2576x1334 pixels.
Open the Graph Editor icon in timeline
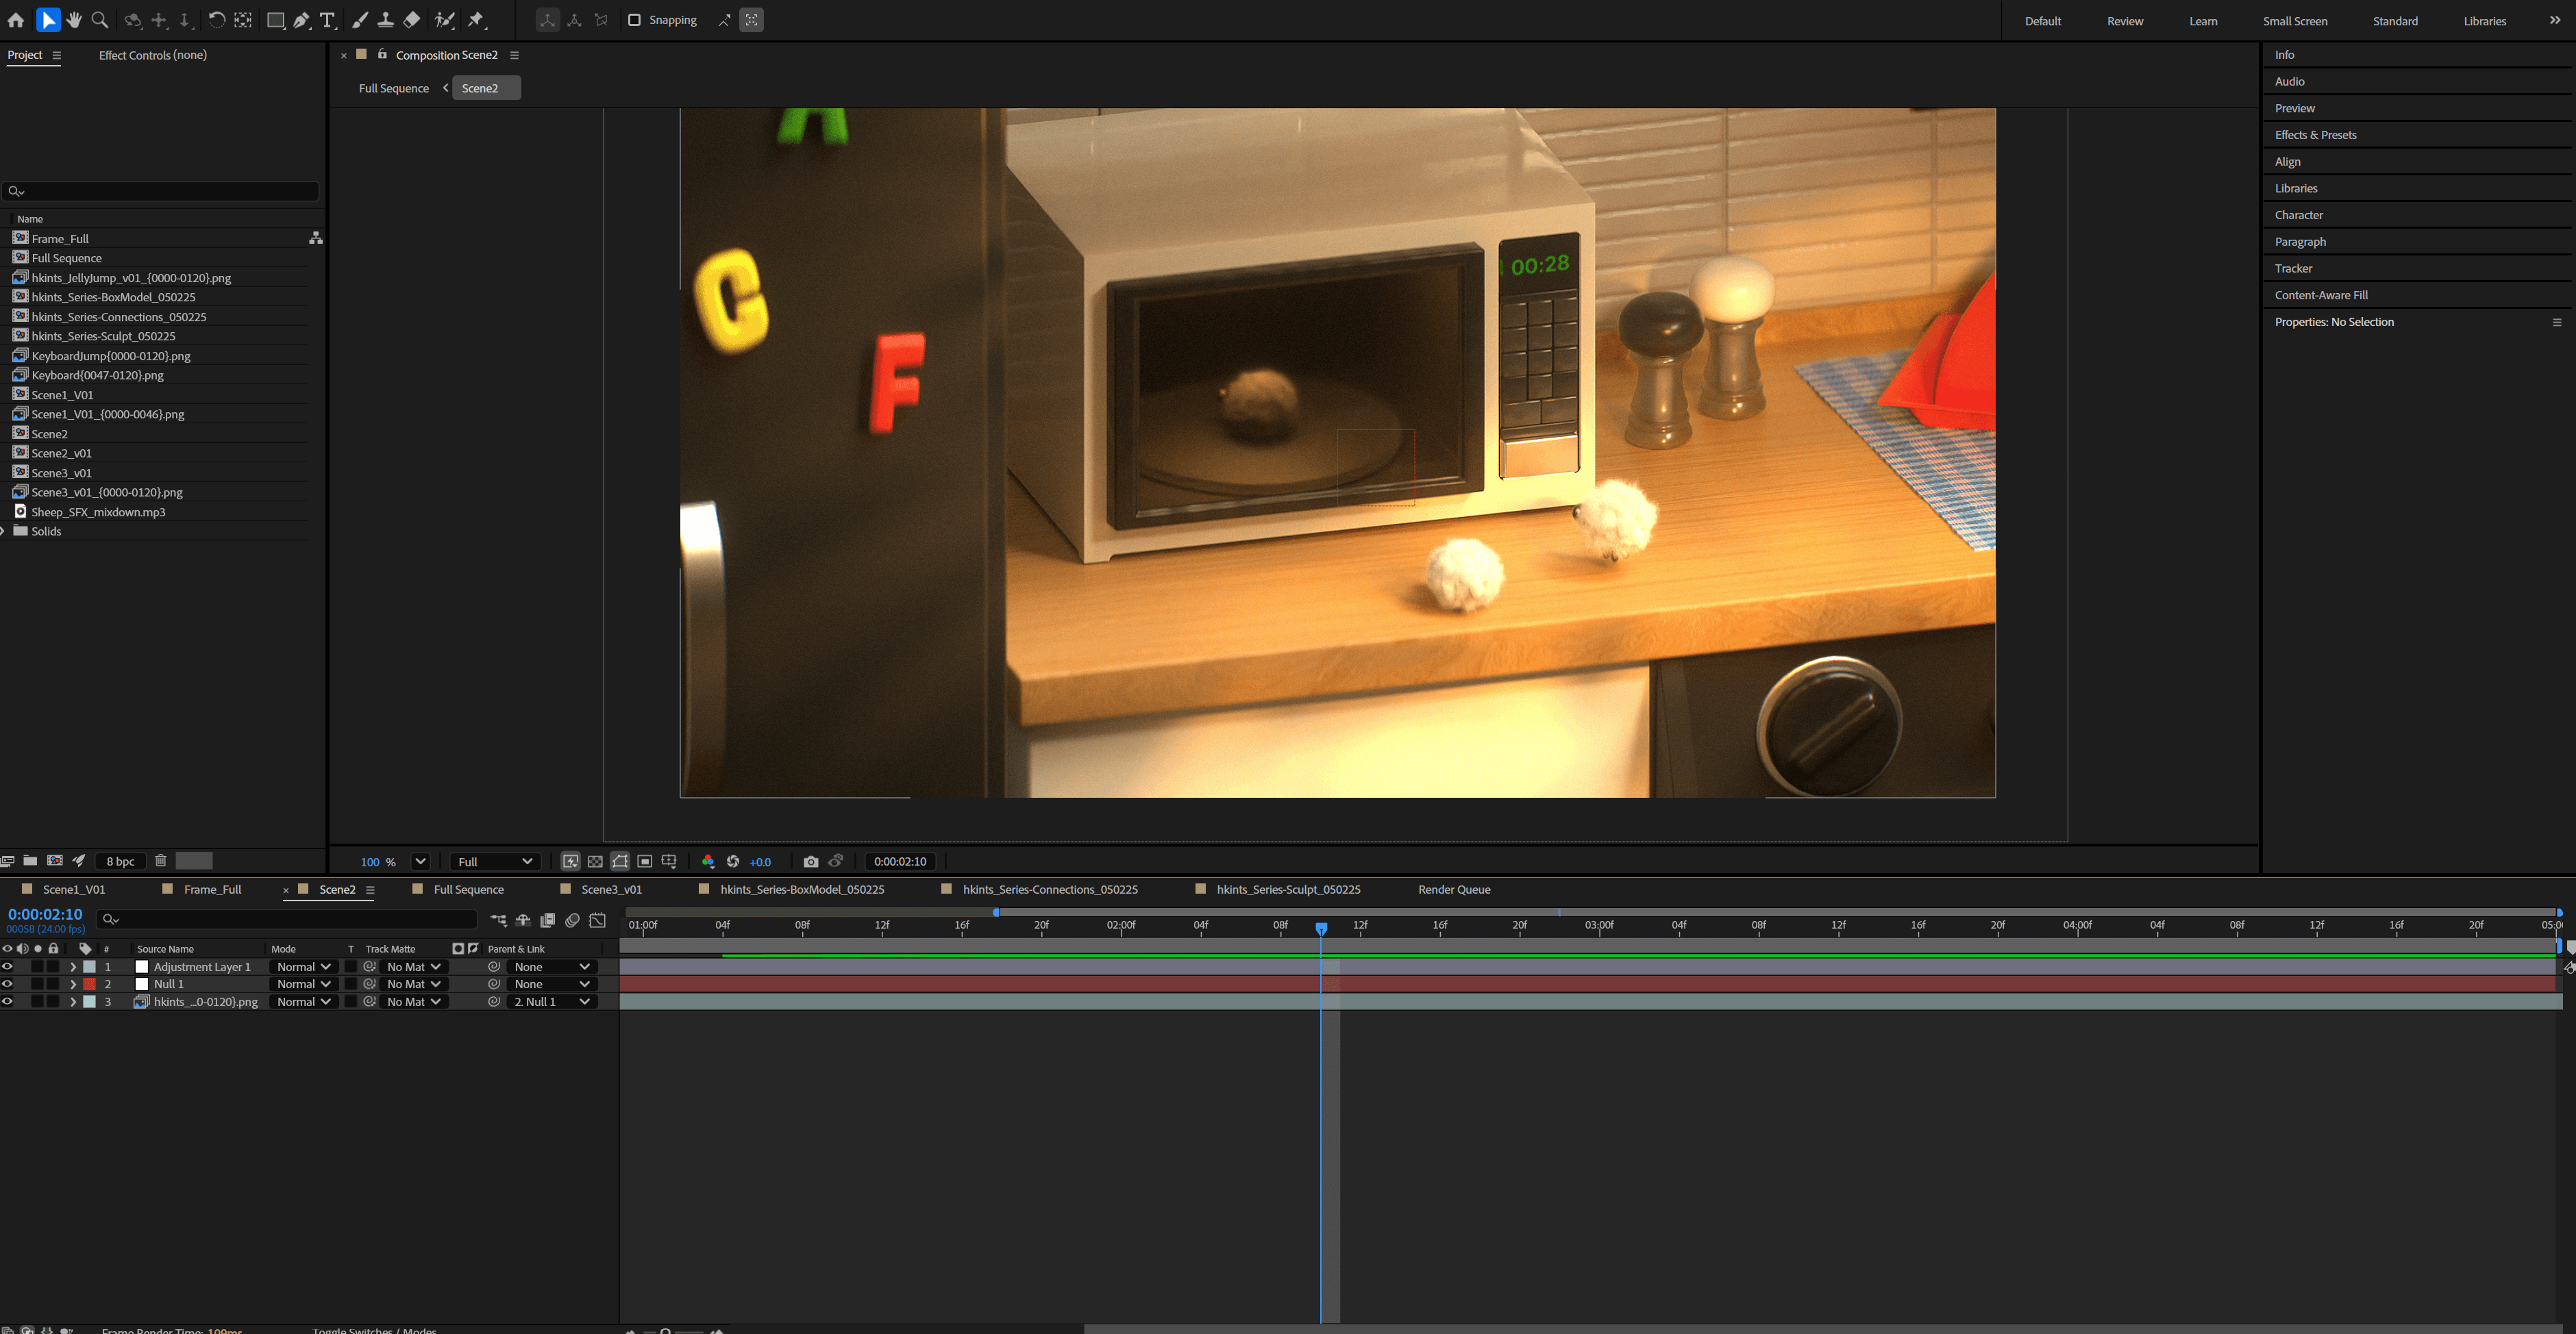pyautogui.click(x=598, y=920)
